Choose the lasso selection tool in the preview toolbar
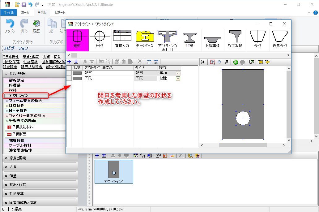Image resolution: width=319 pixels, height=212 pixels. tap(267, 62)
